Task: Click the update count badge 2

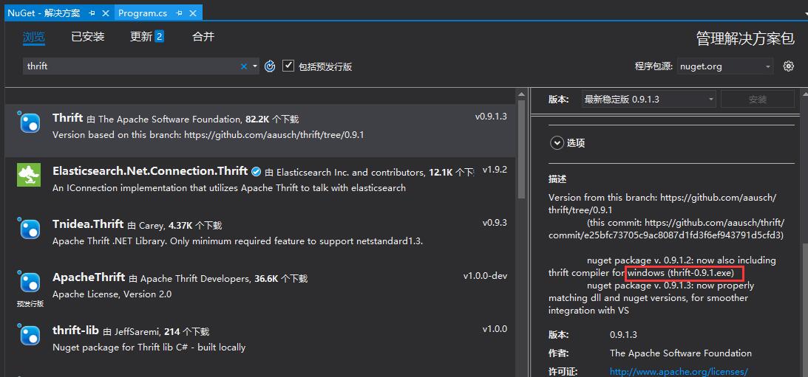Action: pos(159,36)
